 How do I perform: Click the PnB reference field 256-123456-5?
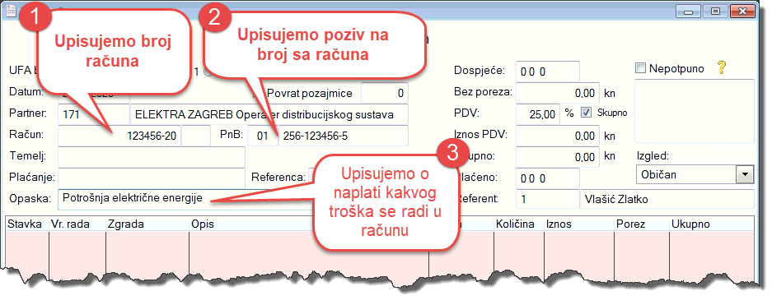tap(344, 136)
